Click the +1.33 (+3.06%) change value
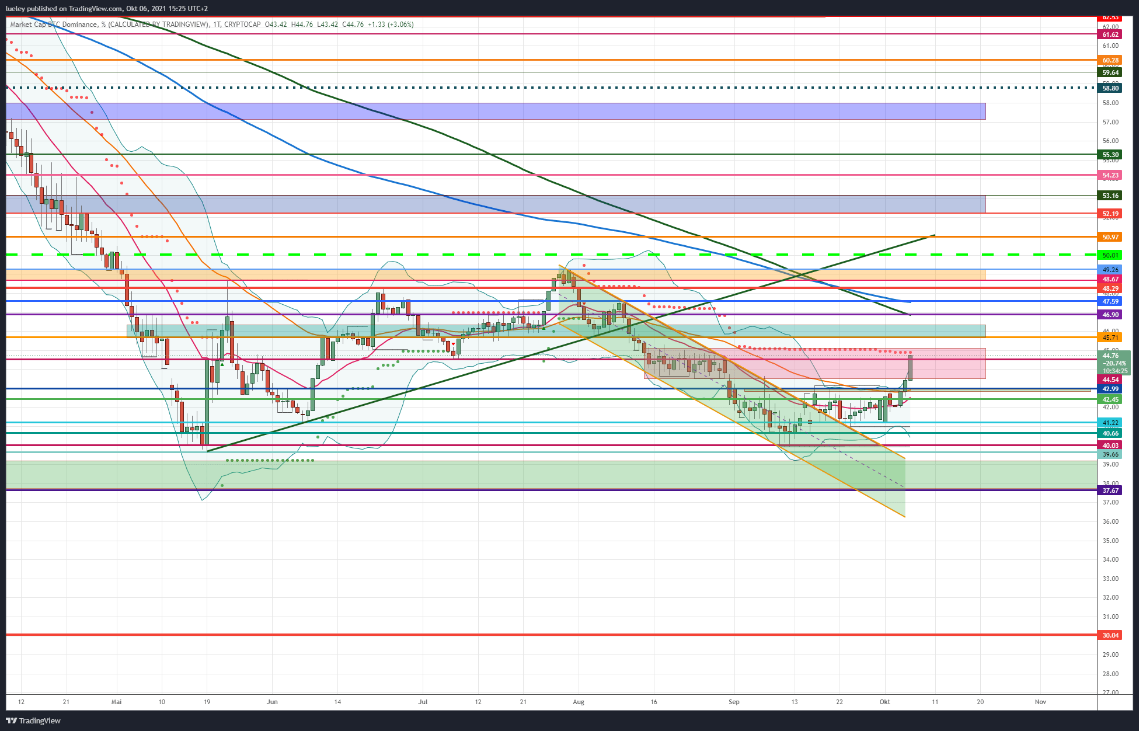 [x=391, y=25]
